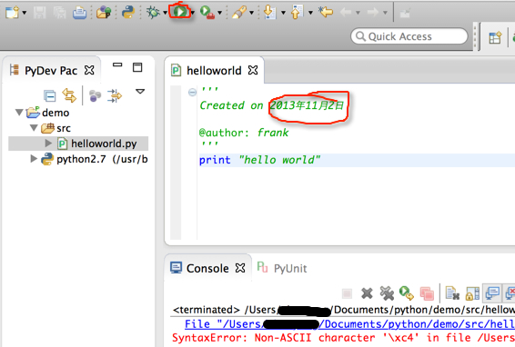Close the helloworld editor tab
The image size is (515, 347).
click(x=253, y=70)
